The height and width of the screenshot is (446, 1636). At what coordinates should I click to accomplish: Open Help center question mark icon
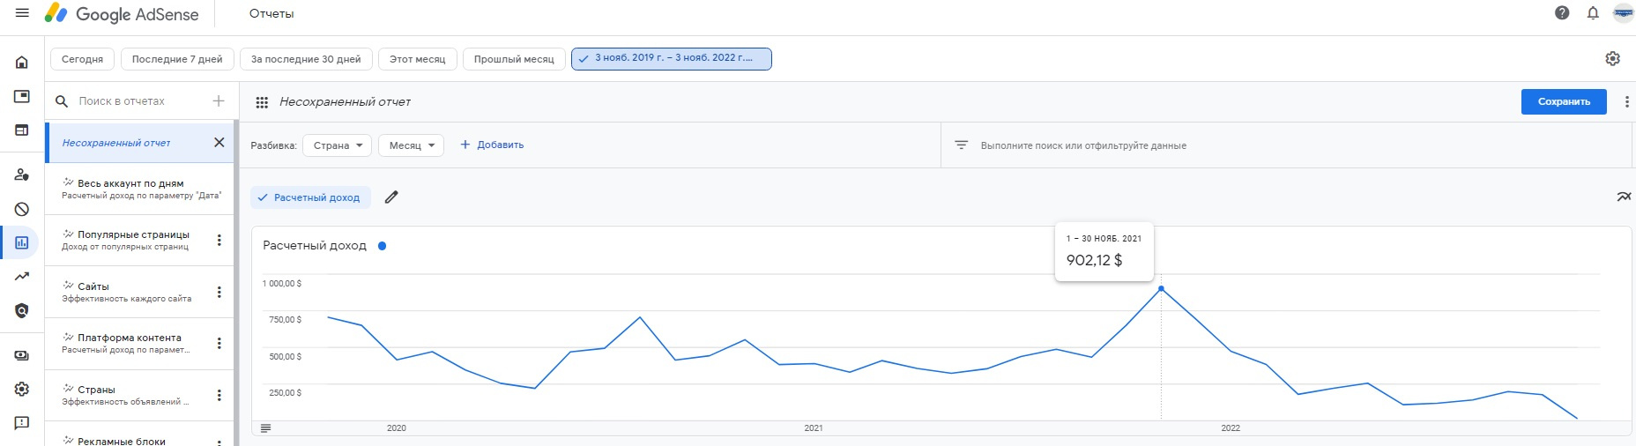coord(1562,13)
